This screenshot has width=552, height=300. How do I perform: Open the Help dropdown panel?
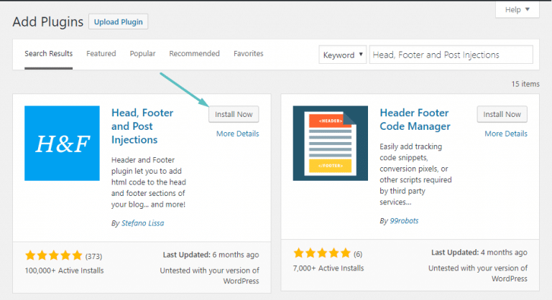click(517, 9)
